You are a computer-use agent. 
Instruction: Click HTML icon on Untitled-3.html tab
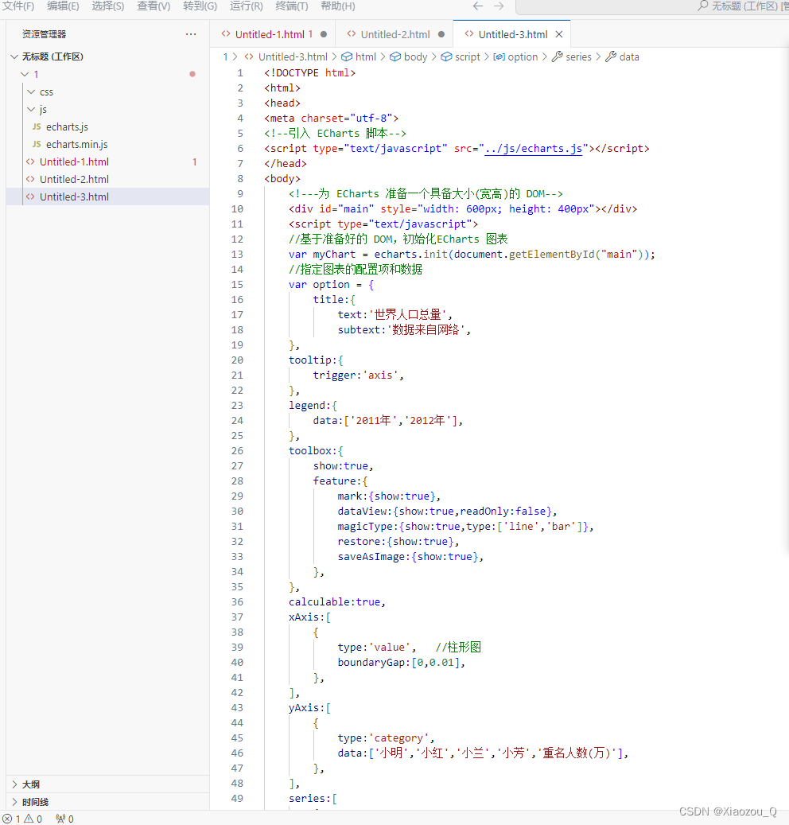pyautogui.click(x=468, y=33)
